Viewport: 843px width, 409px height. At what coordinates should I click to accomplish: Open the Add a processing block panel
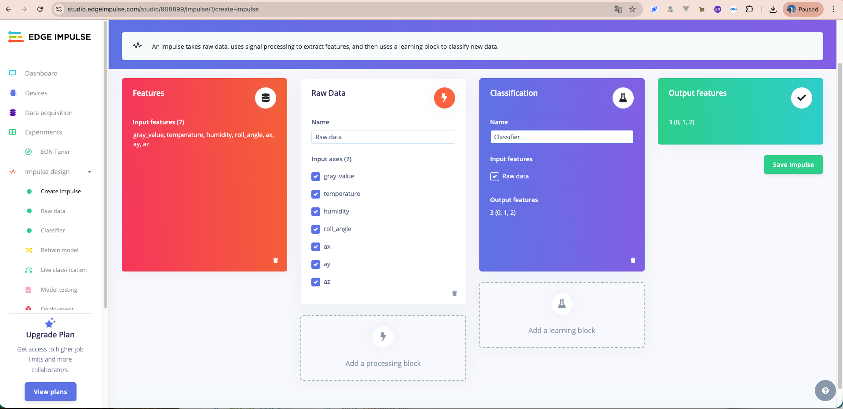[x=383, y=348]
